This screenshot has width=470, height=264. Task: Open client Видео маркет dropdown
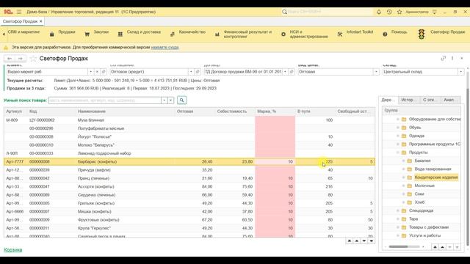pos(90,72)
